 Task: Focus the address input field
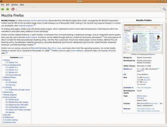(x=89, y=9)
